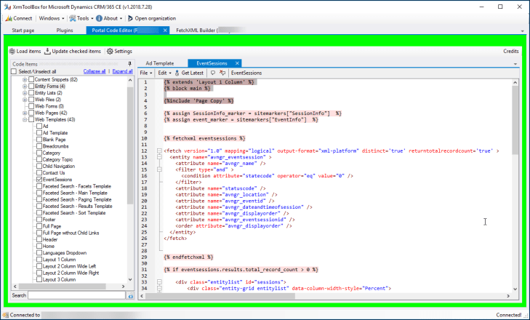530x320 pixels.
Task: Click the Load items button
Action: [x=25, y=51]
